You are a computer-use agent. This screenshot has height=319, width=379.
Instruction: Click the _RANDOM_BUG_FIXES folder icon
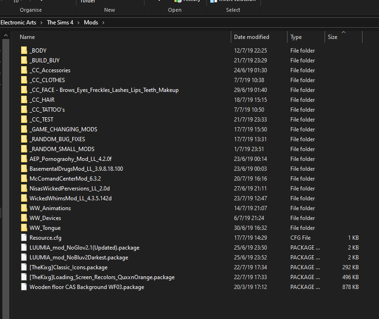(x=24, y=139)
